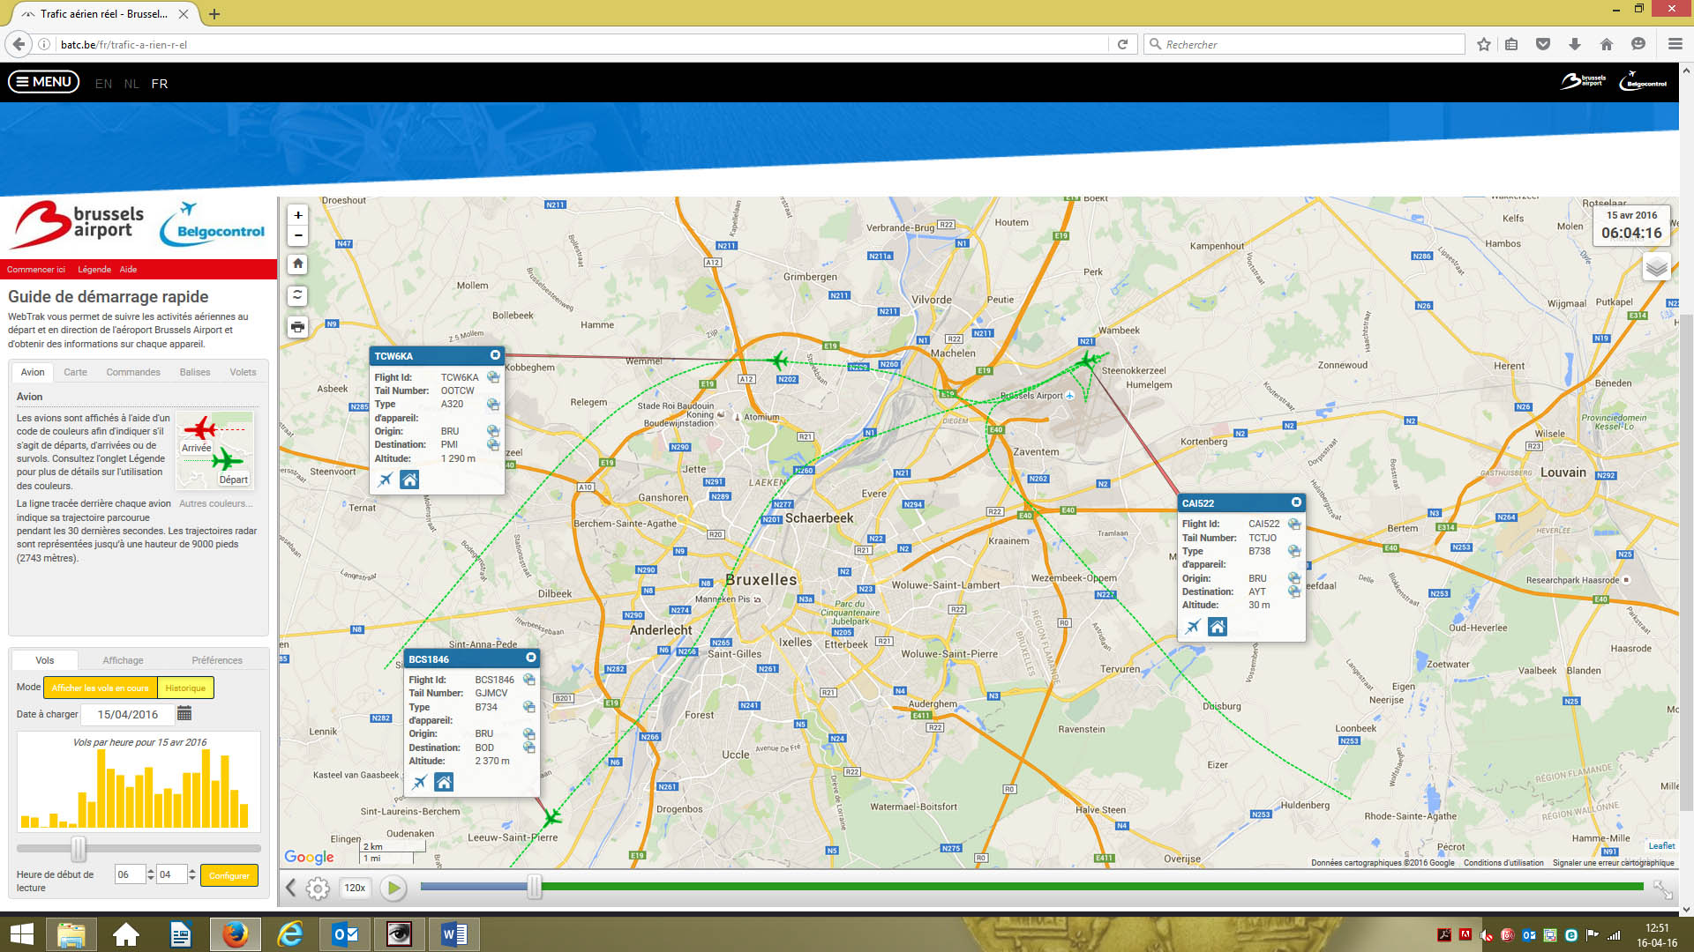Screen dimensions: 1694x952
Task: Click home icon in BCS1846 popup
Action: point(444,782)
